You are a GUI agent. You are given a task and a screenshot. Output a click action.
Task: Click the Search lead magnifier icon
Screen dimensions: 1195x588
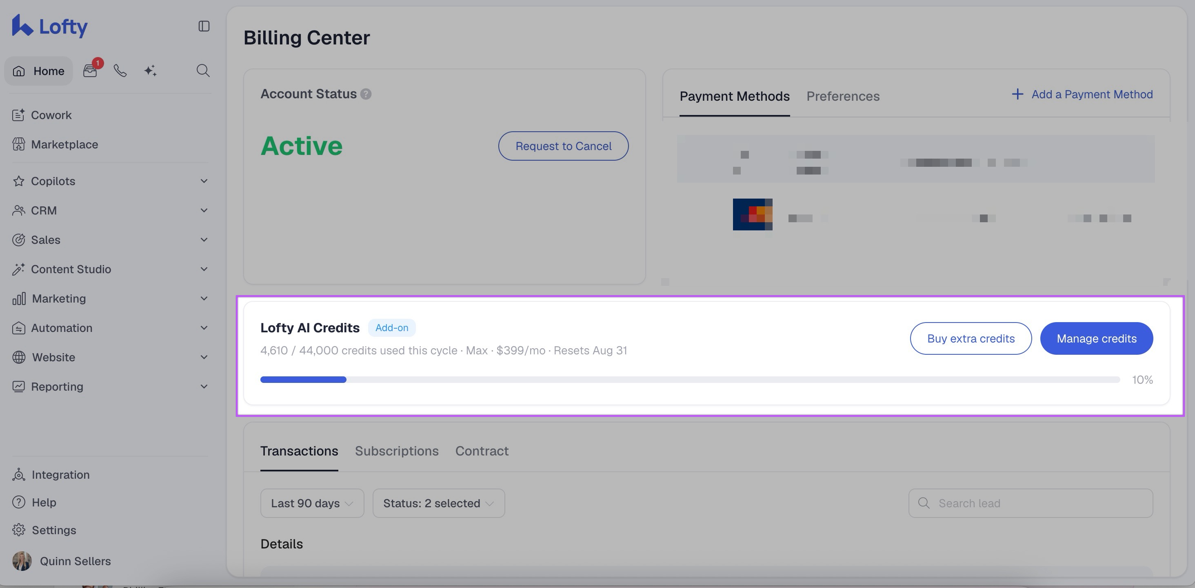tap(924, 503)
